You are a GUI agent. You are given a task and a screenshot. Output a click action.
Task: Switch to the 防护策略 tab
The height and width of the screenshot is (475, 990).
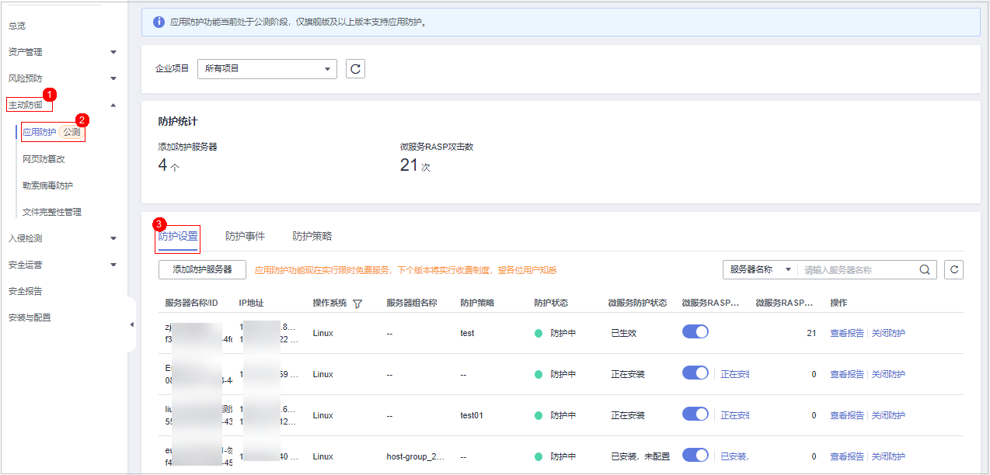pyautogui.click(x=312, y=236)
